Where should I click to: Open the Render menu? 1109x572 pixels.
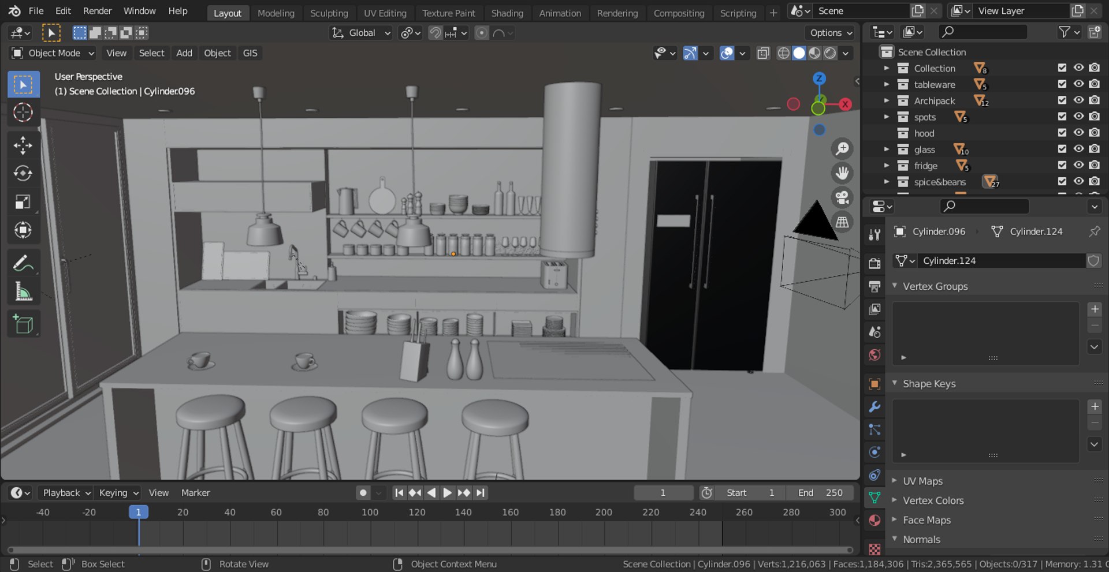[x=97, y=11]
